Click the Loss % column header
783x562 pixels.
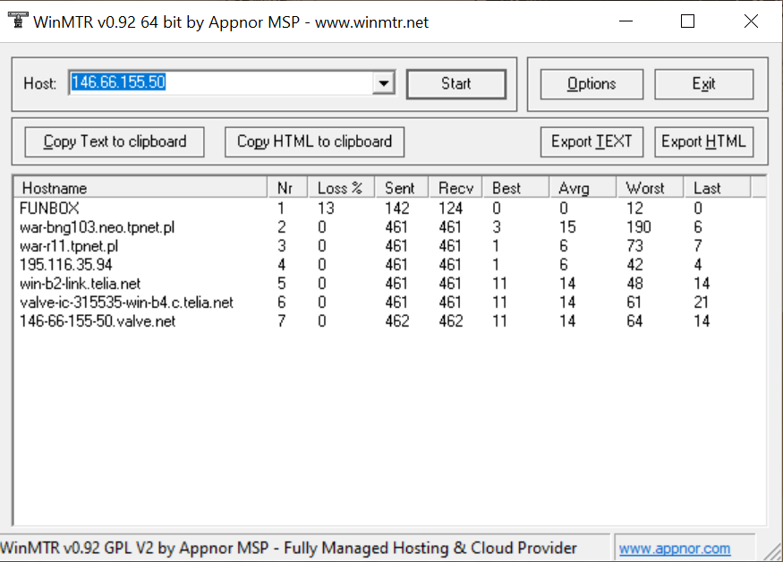pos(339,188)
